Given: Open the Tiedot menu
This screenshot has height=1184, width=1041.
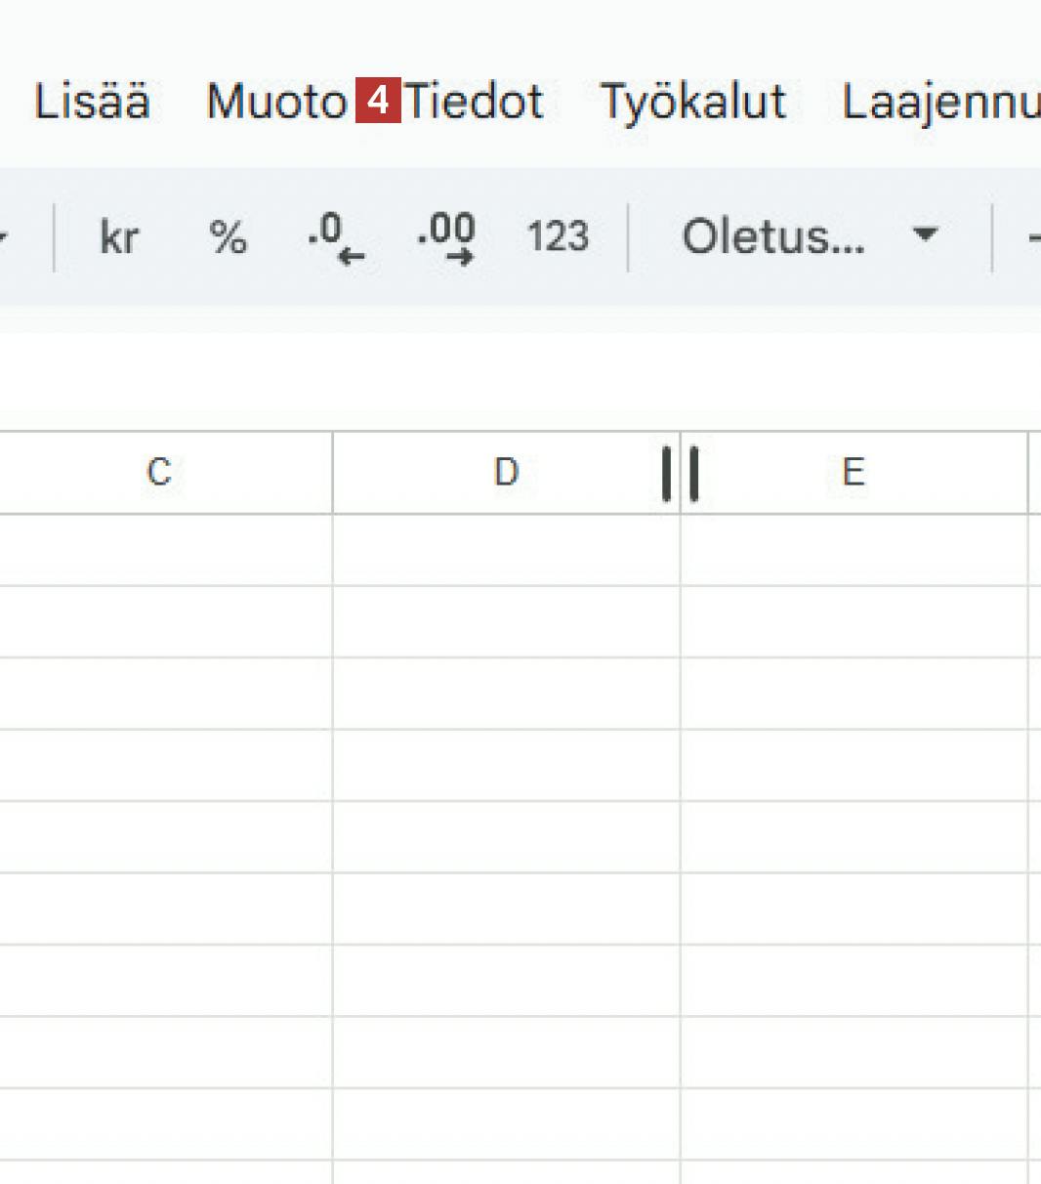Looking at the screenshot, I should point(476,102).
